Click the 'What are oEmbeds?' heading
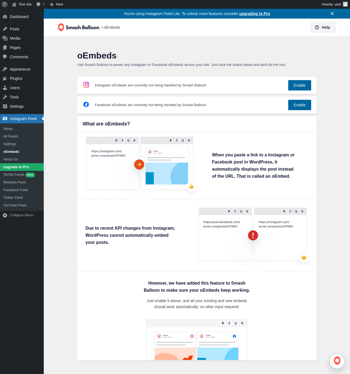The width and height of the screenshot is (350, 374). coord(106,124)
